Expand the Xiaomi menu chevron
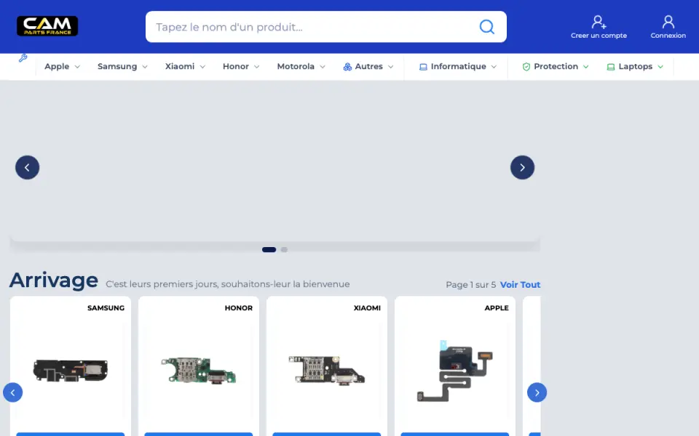This screenshot has height=436, width=699. click(x=202, y=67)
